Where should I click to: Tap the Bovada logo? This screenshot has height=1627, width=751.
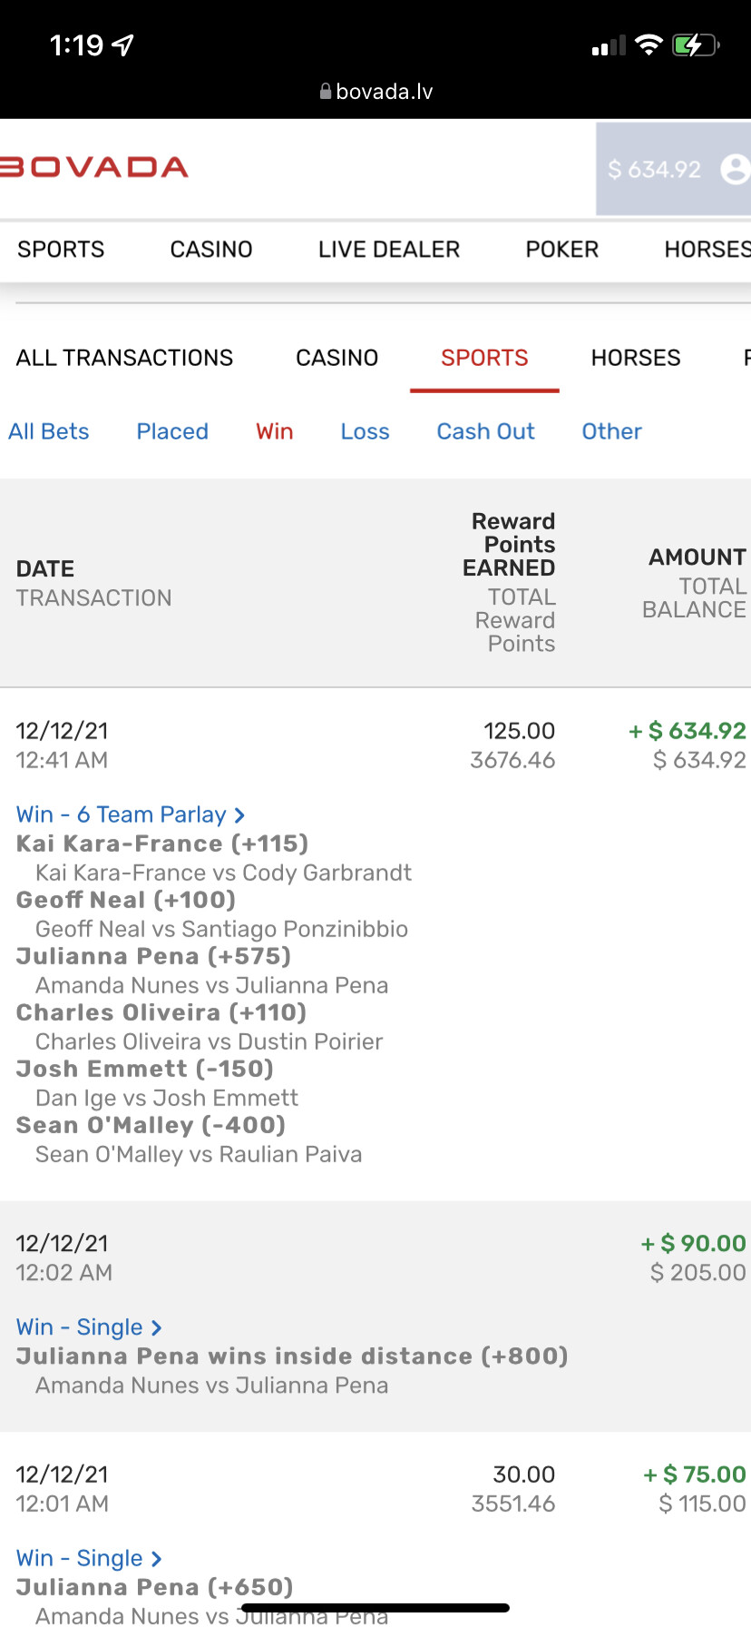coord(94,168)
